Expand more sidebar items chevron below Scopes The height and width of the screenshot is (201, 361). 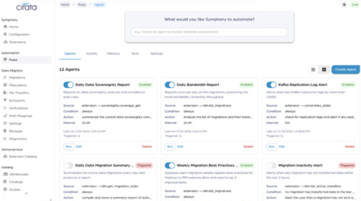coord(27,194)
